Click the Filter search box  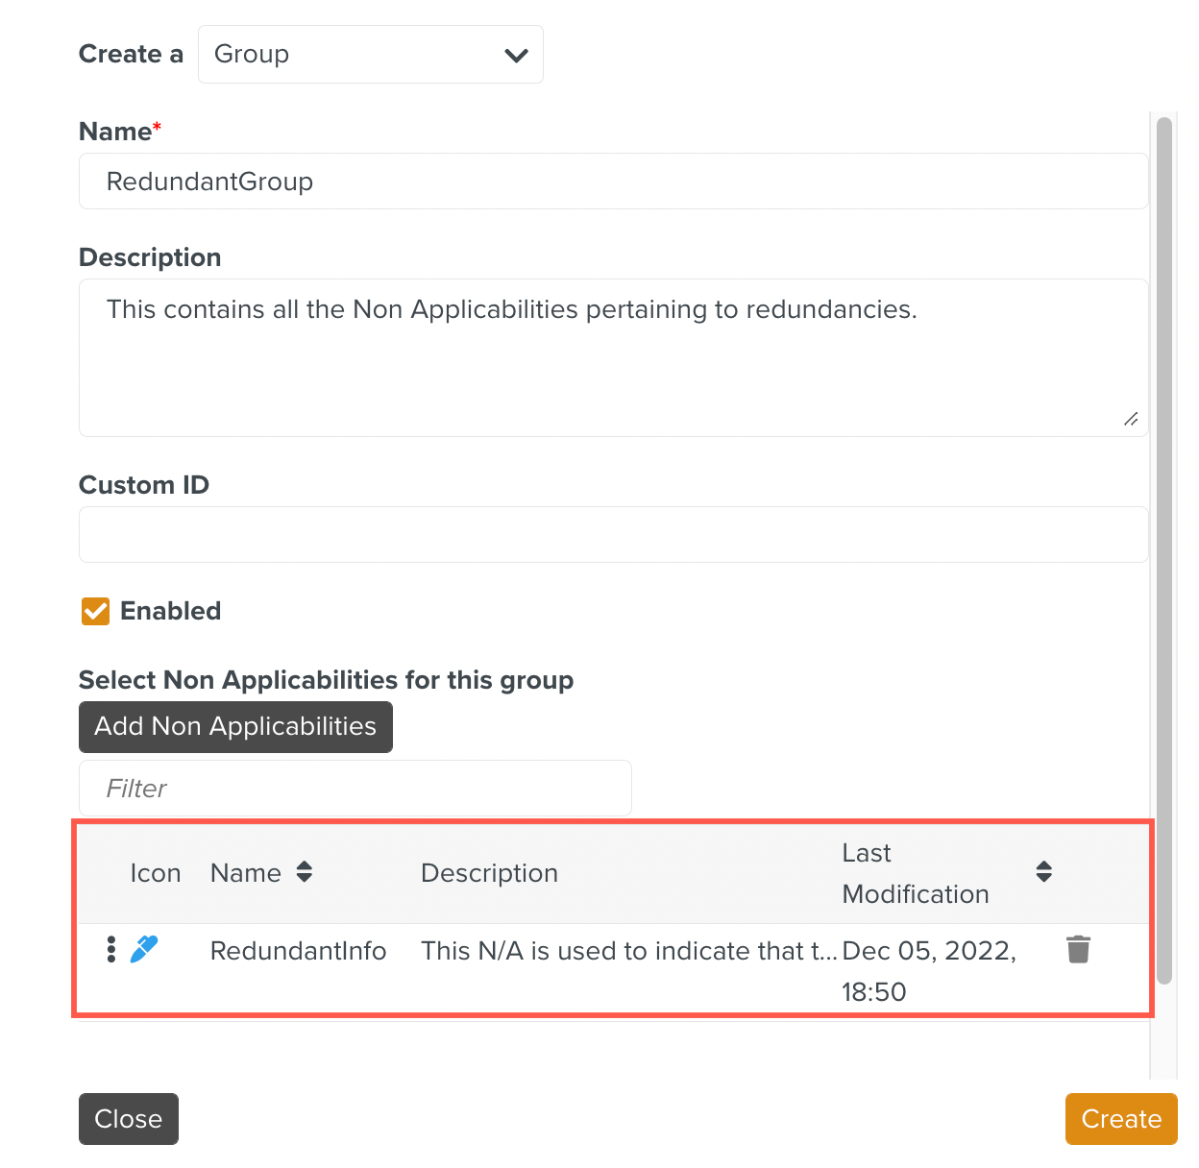point(355,789)
